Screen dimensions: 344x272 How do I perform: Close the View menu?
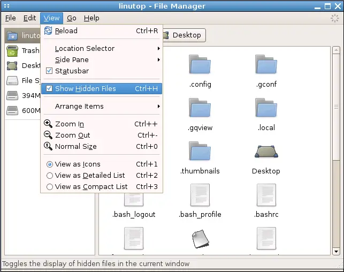(51, 18)
